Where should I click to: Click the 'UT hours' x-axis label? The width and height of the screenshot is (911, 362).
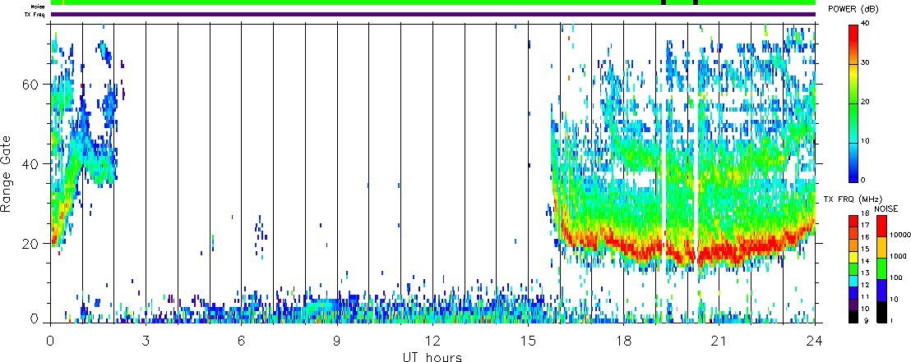coord(432,356)
